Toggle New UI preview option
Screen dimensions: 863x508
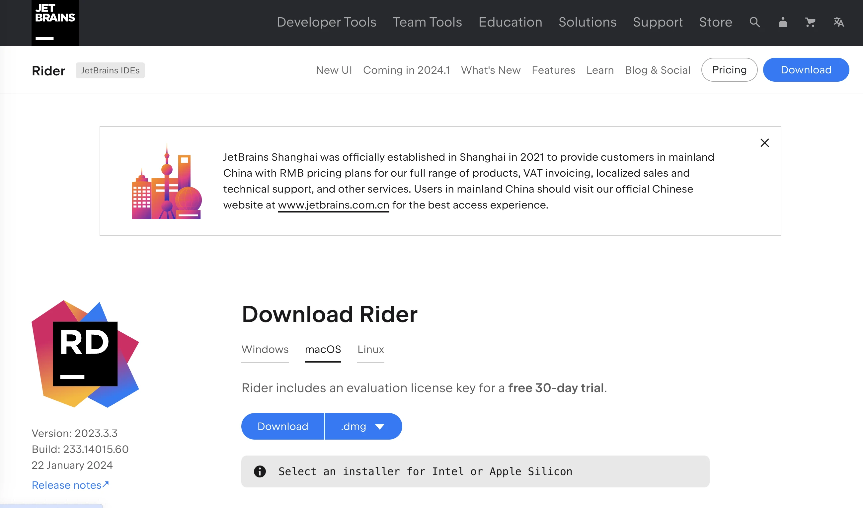point(335,69)
